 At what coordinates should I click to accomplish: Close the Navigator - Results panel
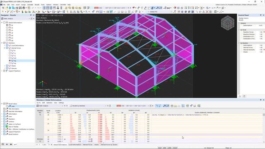[34, 15]
